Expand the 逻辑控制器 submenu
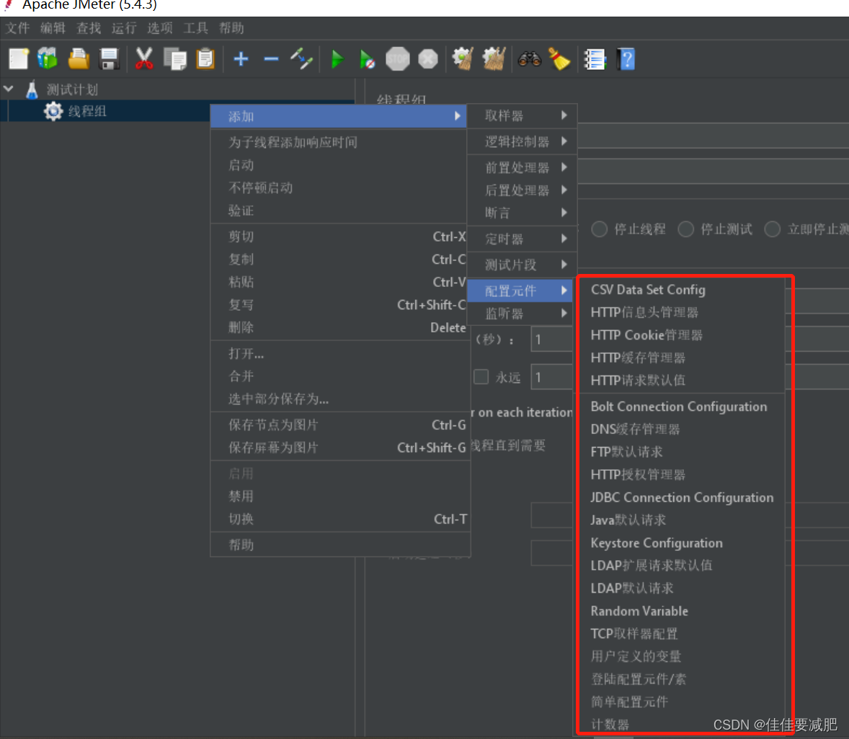 (x=522, y=141)
